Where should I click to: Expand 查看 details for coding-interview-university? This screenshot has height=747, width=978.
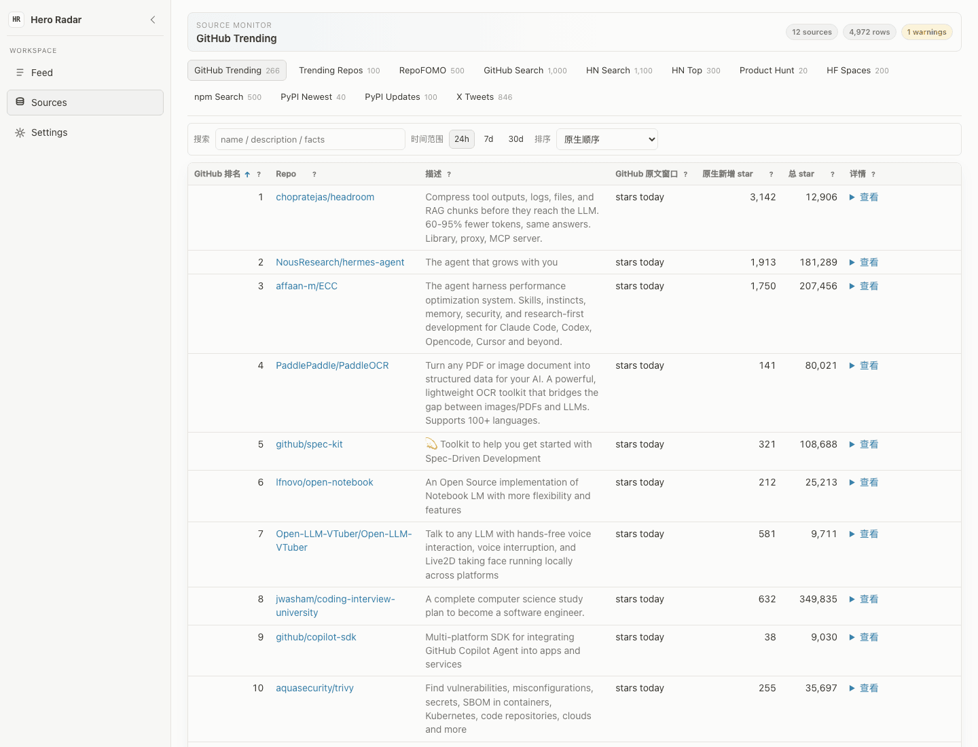pos(864,599)
